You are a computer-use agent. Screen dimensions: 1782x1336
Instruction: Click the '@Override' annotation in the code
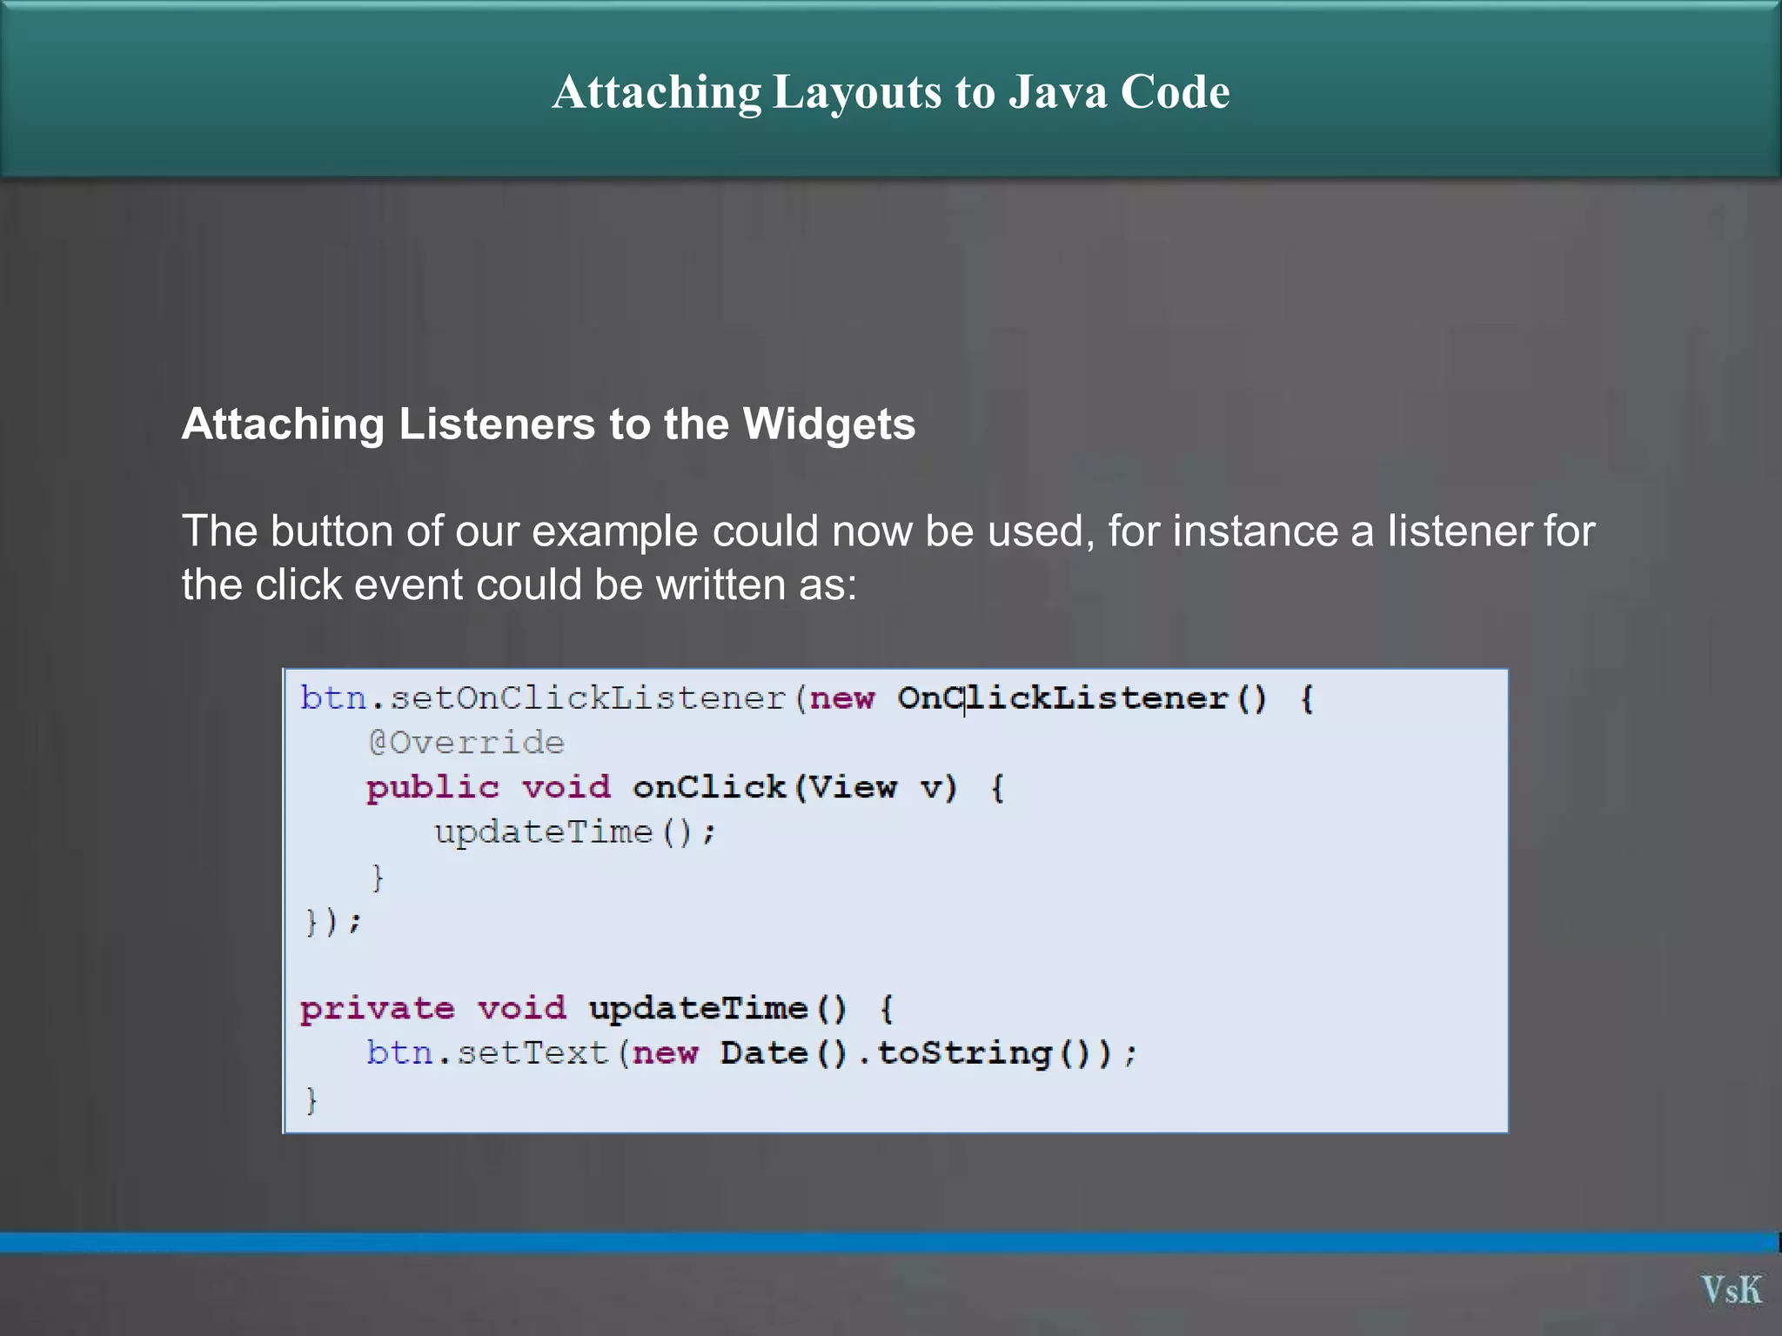(x=466, y=743)
